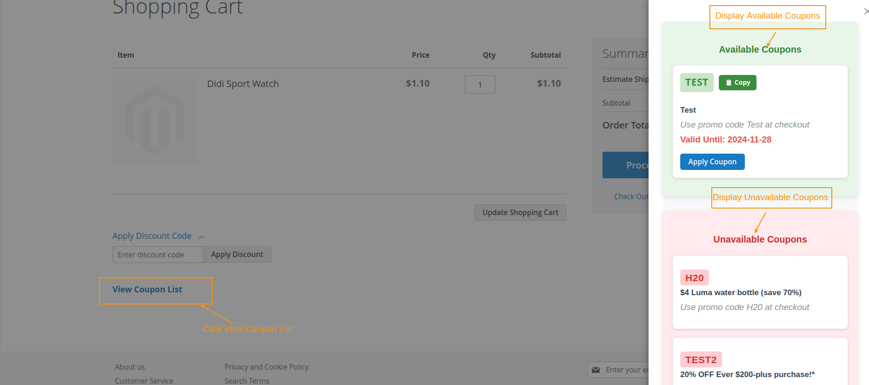Open Search Terms footer link
Screen dimensions: 869x385
[x=247, y=380]
